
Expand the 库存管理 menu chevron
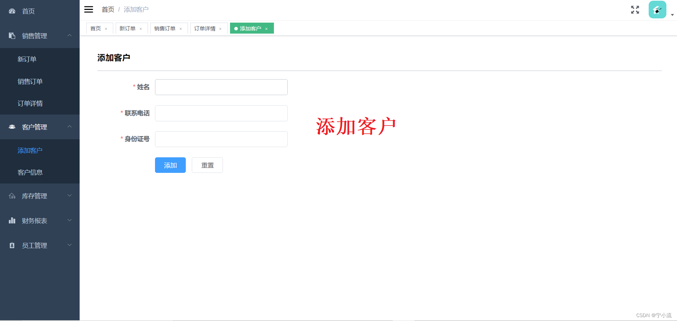(x=70, y=195)
